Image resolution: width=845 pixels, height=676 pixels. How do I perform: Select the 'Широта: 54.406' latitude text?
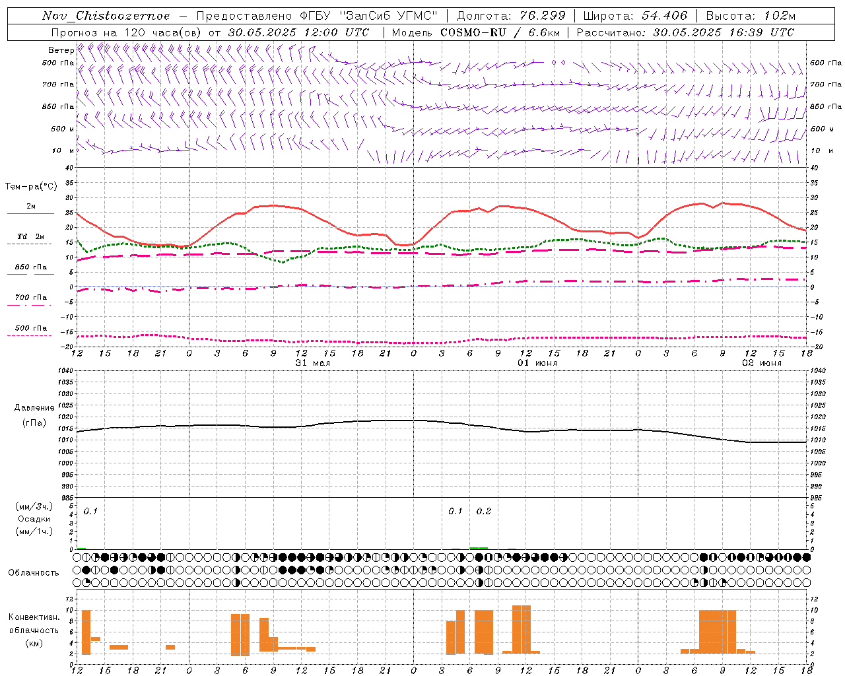(x=635, y=16)
